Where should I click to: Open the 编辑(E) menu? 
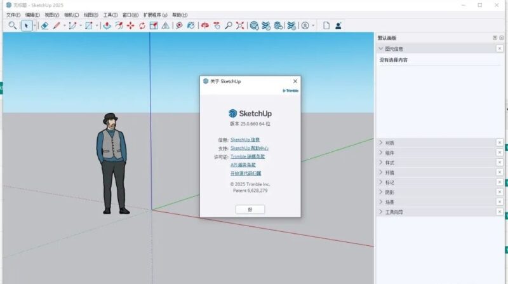[32, 15]
